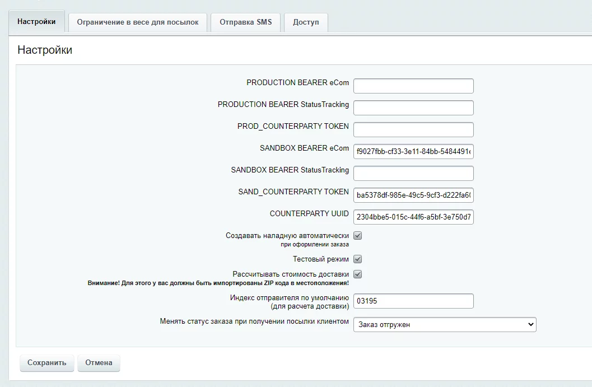Click the Создавать накладную автоматически label text
The image size is (592, 387).
287,236
